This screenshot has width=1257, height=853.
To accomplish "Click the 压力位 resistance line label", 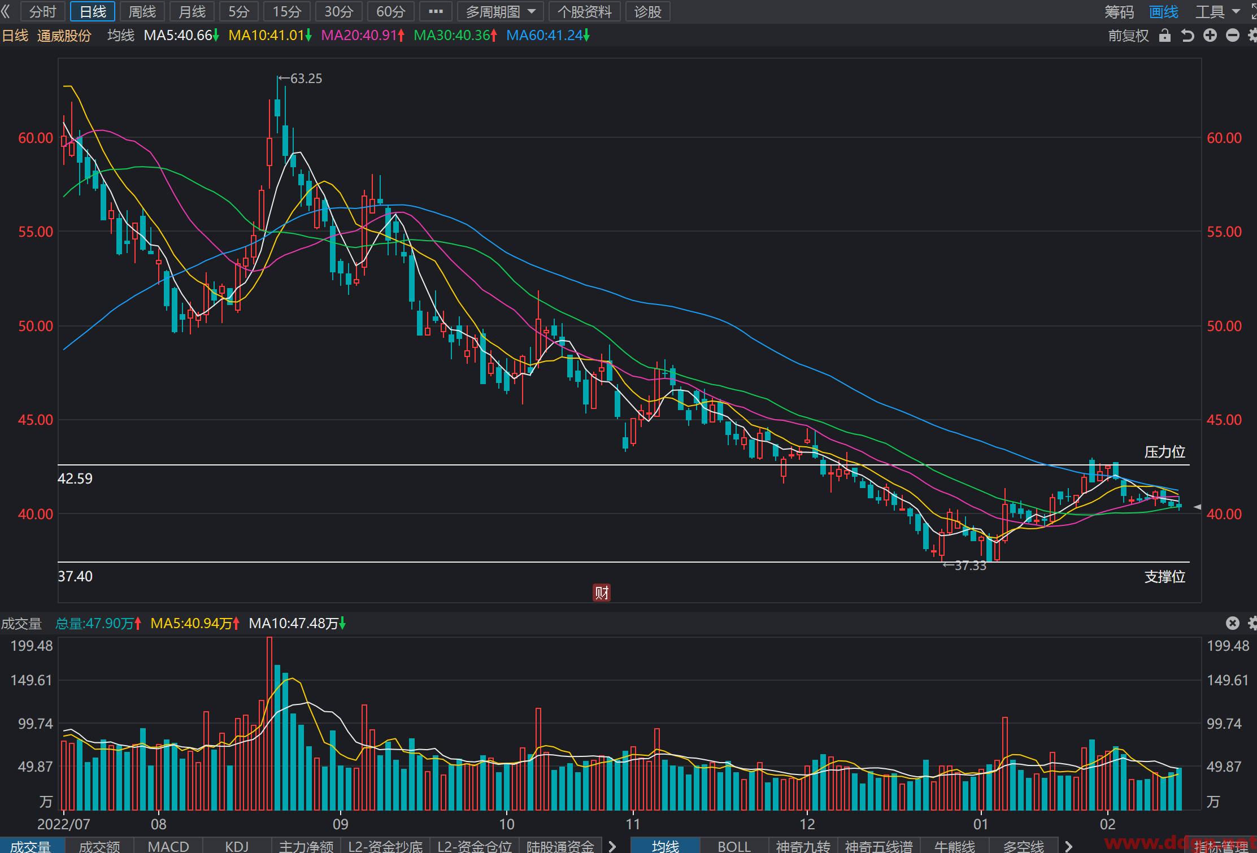I will pos(1164,452).
